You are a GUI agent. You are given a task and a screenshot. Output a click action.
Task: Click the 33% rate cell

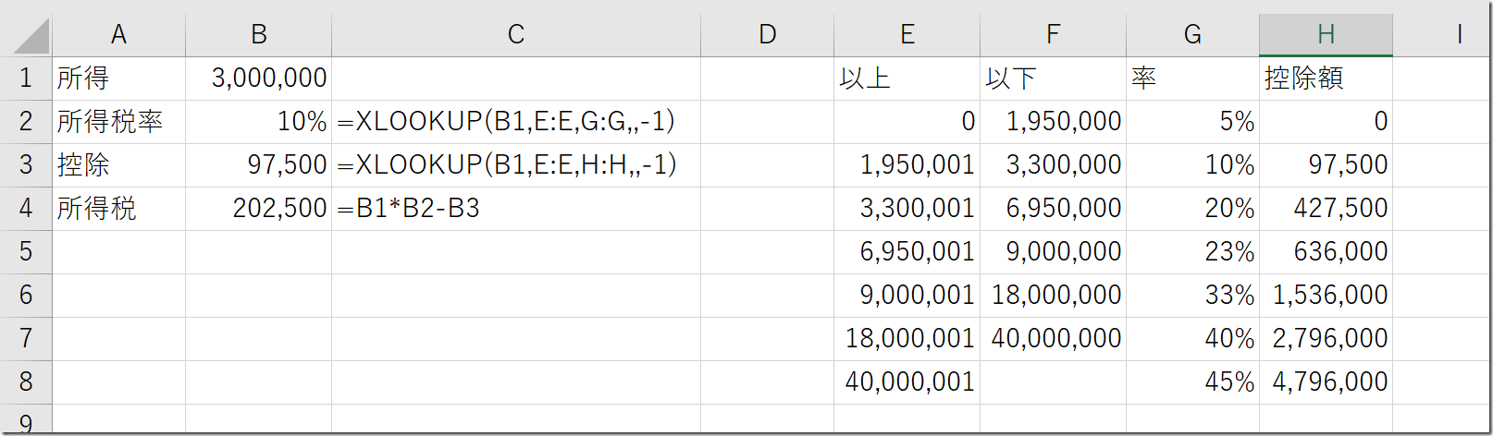point(1192,296)
